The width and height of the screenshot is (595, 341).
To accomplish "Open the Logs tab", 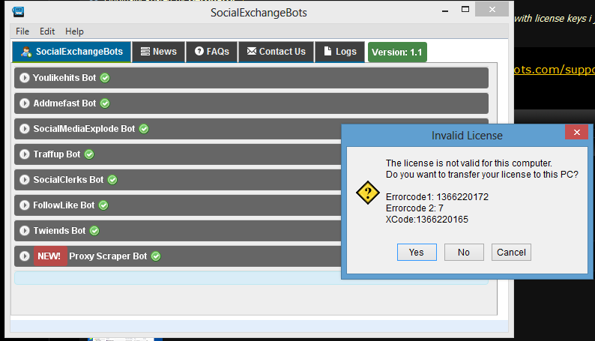I will click(x=340, y=52).
